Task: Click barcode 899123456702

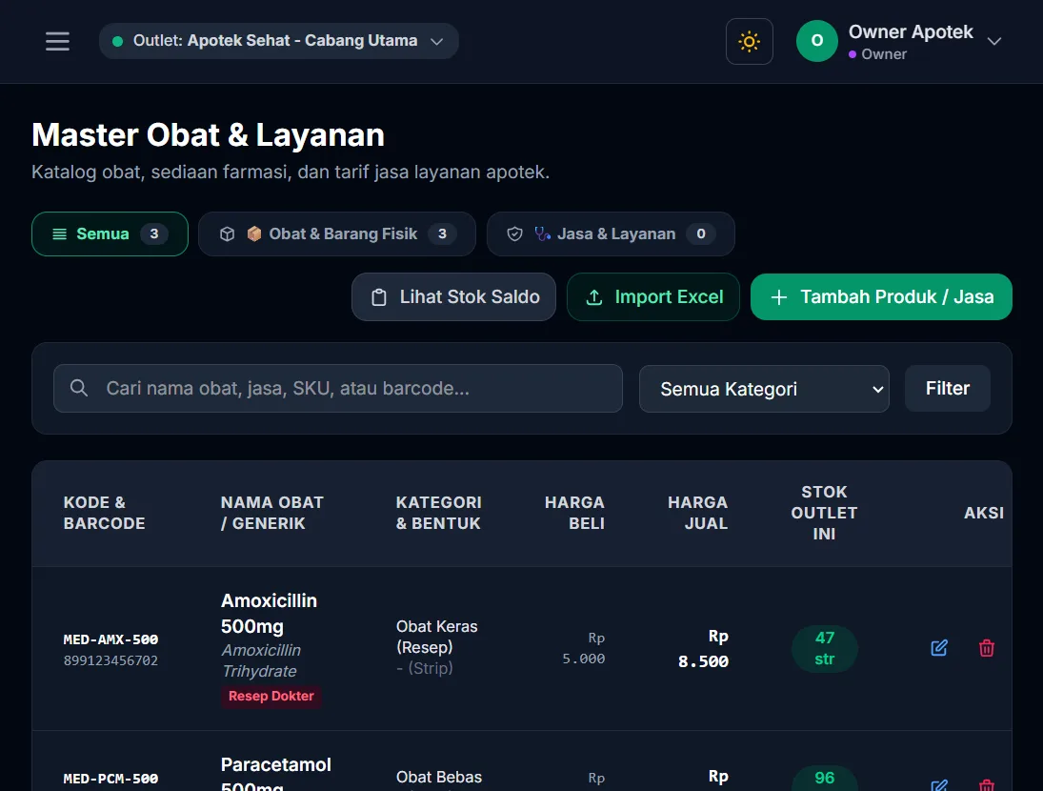Action: click(110, 660)
